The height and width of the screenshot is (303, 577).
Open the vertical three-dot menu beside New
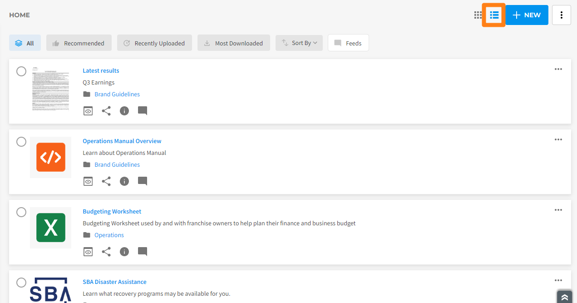tap(561, 15)
